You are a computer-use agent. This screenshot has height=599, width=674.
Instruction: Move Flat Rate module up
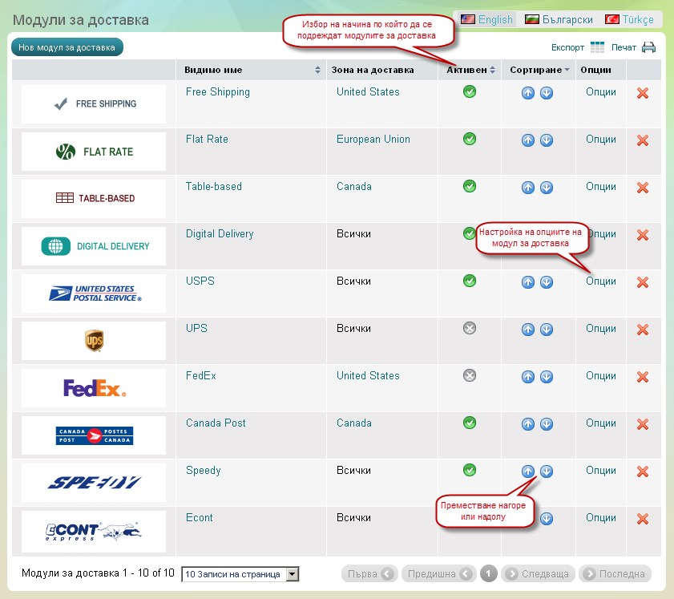[x=527, y=140]
